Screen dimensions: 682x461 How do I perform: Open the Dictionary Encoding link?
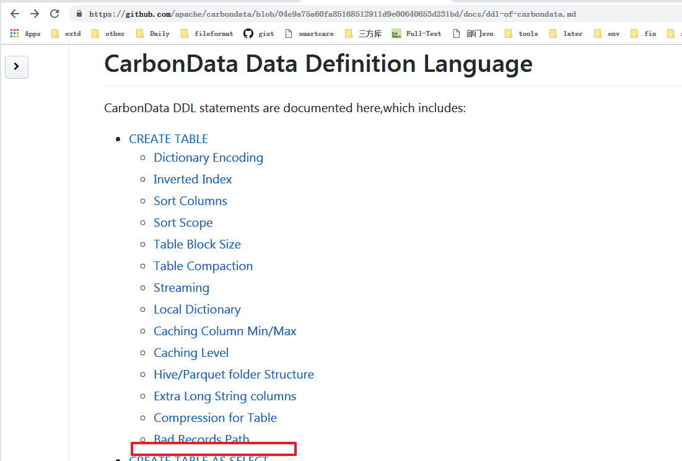point(208,158)
